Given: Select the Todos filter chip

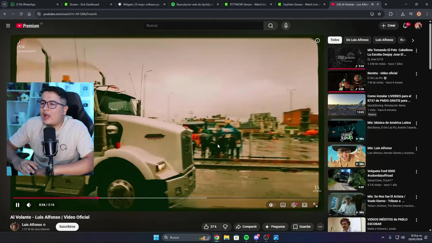Looking at the screenshot, I should coord(335,40).
